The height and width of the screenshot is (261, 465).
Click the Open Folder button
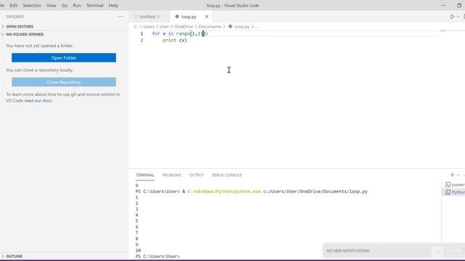(64, 58)
